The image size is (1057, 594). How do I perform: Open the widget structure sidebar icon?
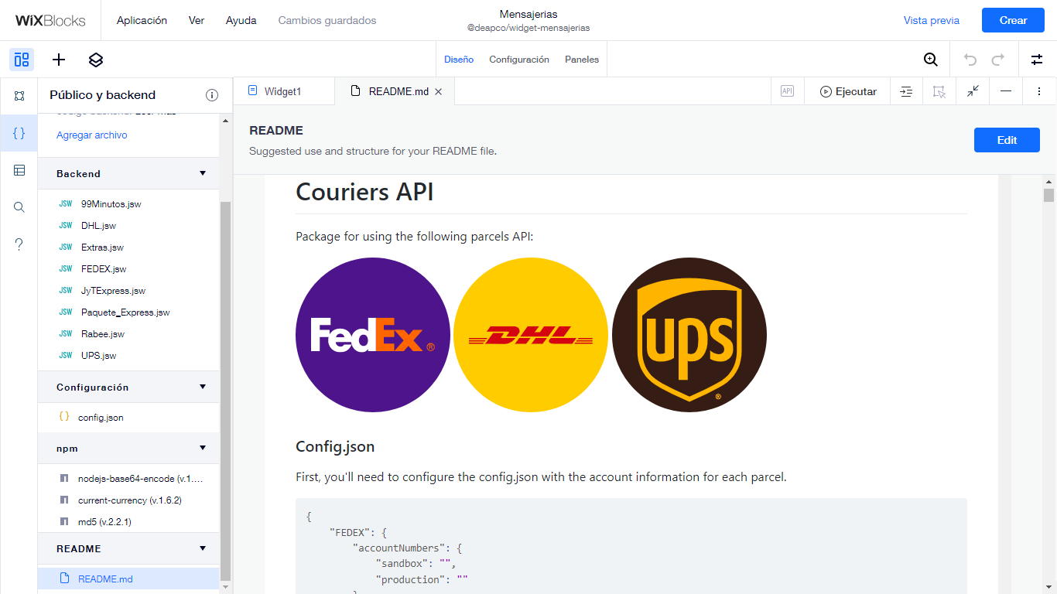(x=19, y=96)
